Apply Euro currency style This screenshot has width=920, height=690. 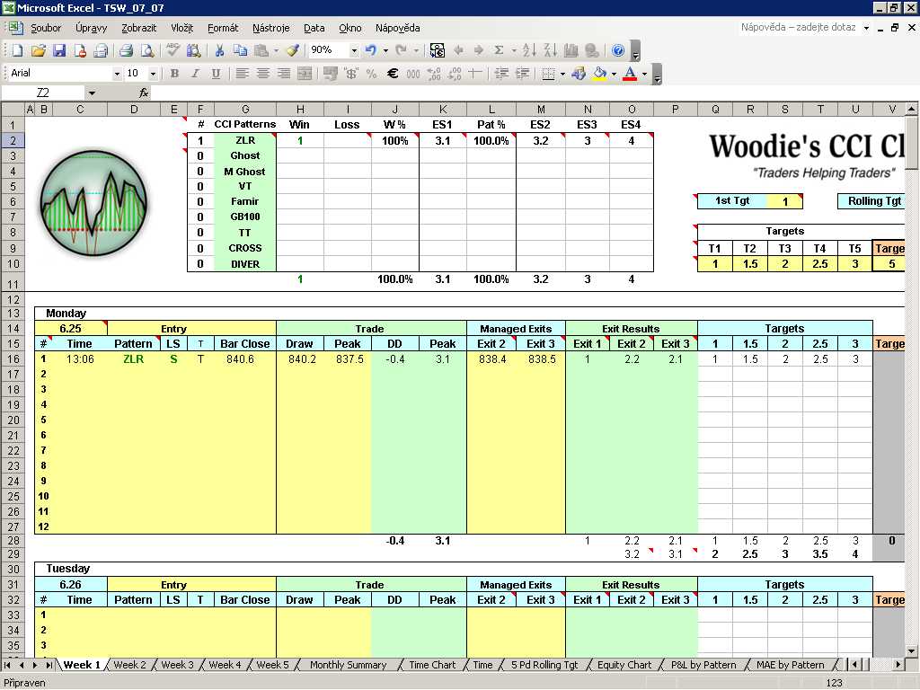coord(393,74)
